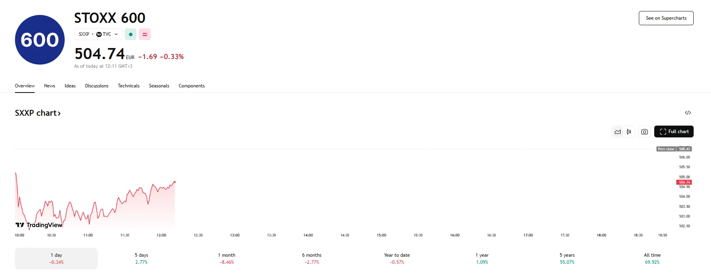Go to the Seasonals tab
711x276 pixels.
coord(159,86)
